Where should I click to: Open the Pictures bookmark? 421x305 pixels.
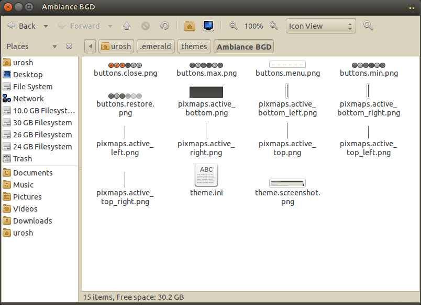(40, 197)
